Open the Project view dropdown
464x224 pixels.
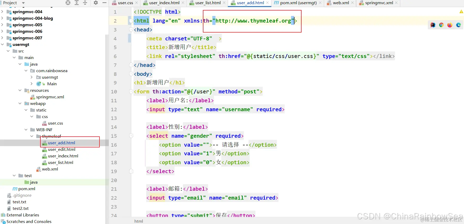[x=23, y=3]
